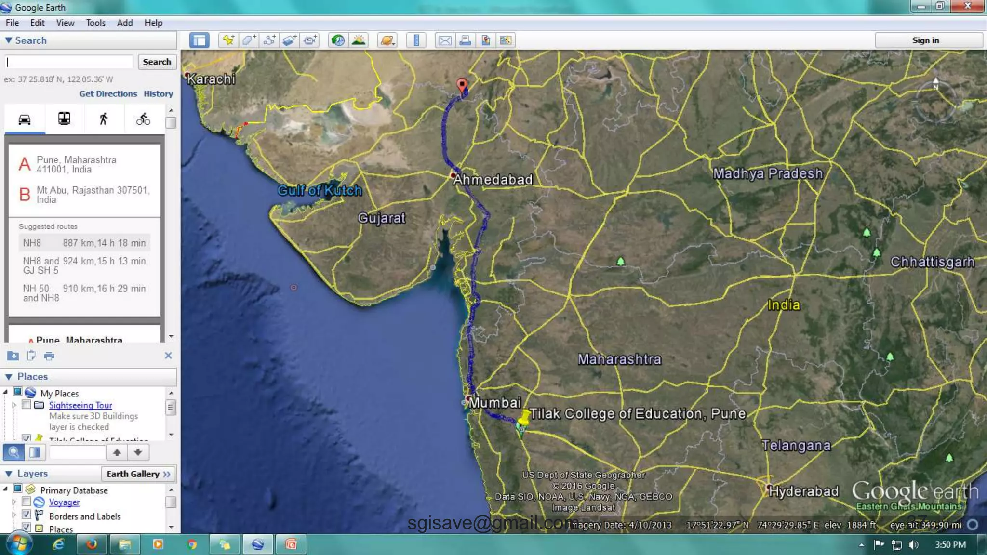Expand the Sightseeing Tour folder

pos(14,405)
